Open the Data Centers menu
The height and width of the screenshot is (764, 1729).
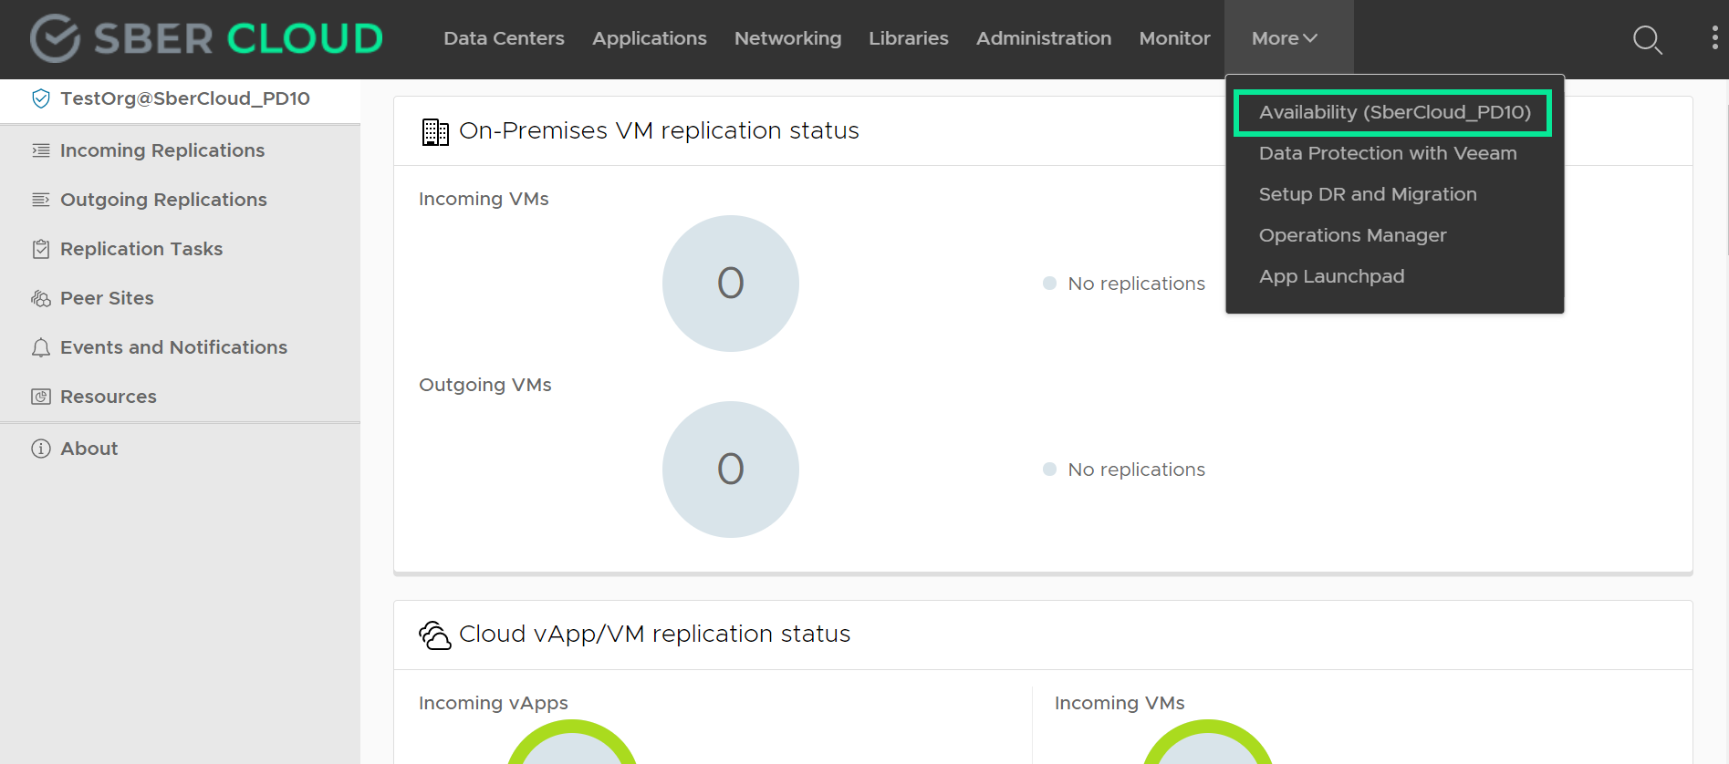tap(504, 38)
